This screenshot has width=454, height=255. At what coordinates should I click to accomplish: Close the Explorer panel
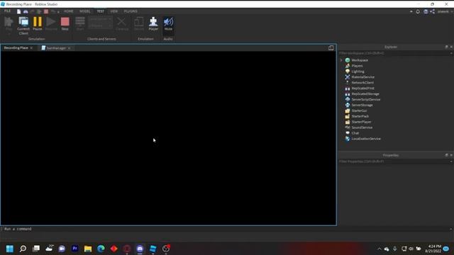(x=451, y=47)
